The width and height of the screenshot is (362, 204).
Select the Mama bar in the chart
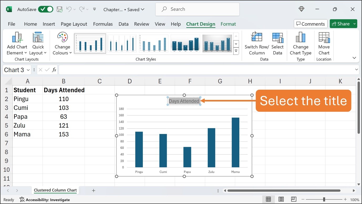(x=235, y=142)
